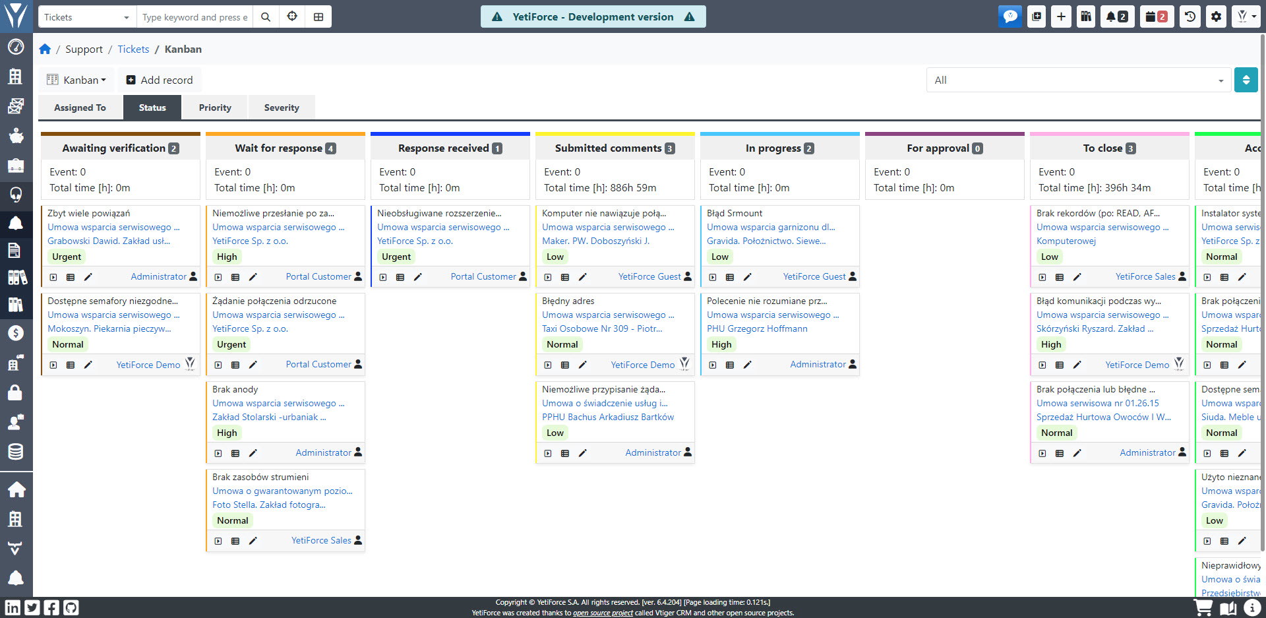Viewport: 1266px width, 618px height.
Task: Click the Awaiting verification column header
Action: point(120,148)
